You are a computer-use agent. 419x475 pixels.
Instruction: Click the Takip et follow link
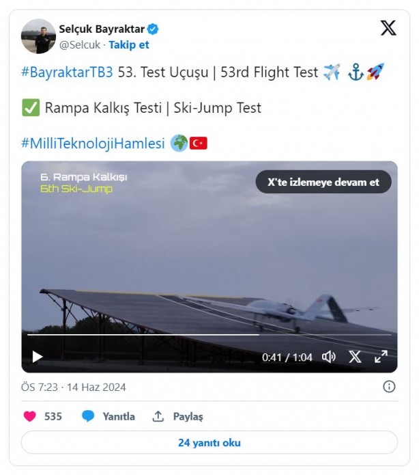tap(129, 45)
